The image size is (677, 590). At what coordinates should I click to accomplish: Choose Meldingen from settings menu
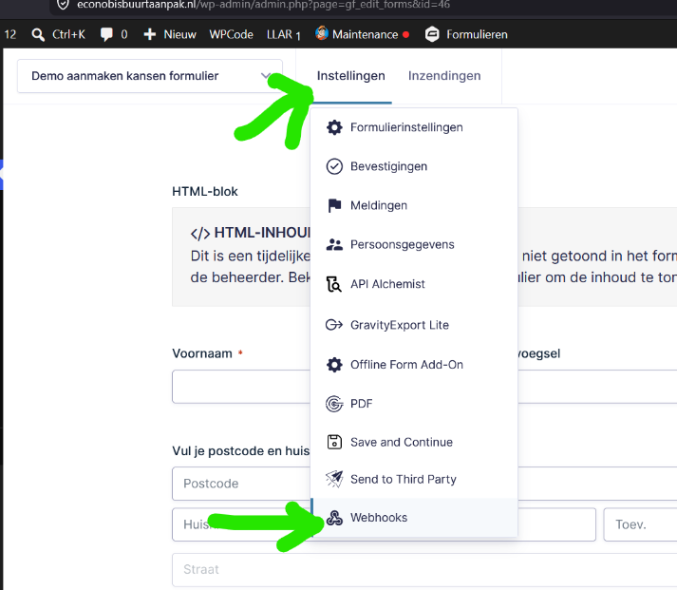(414, 205)
